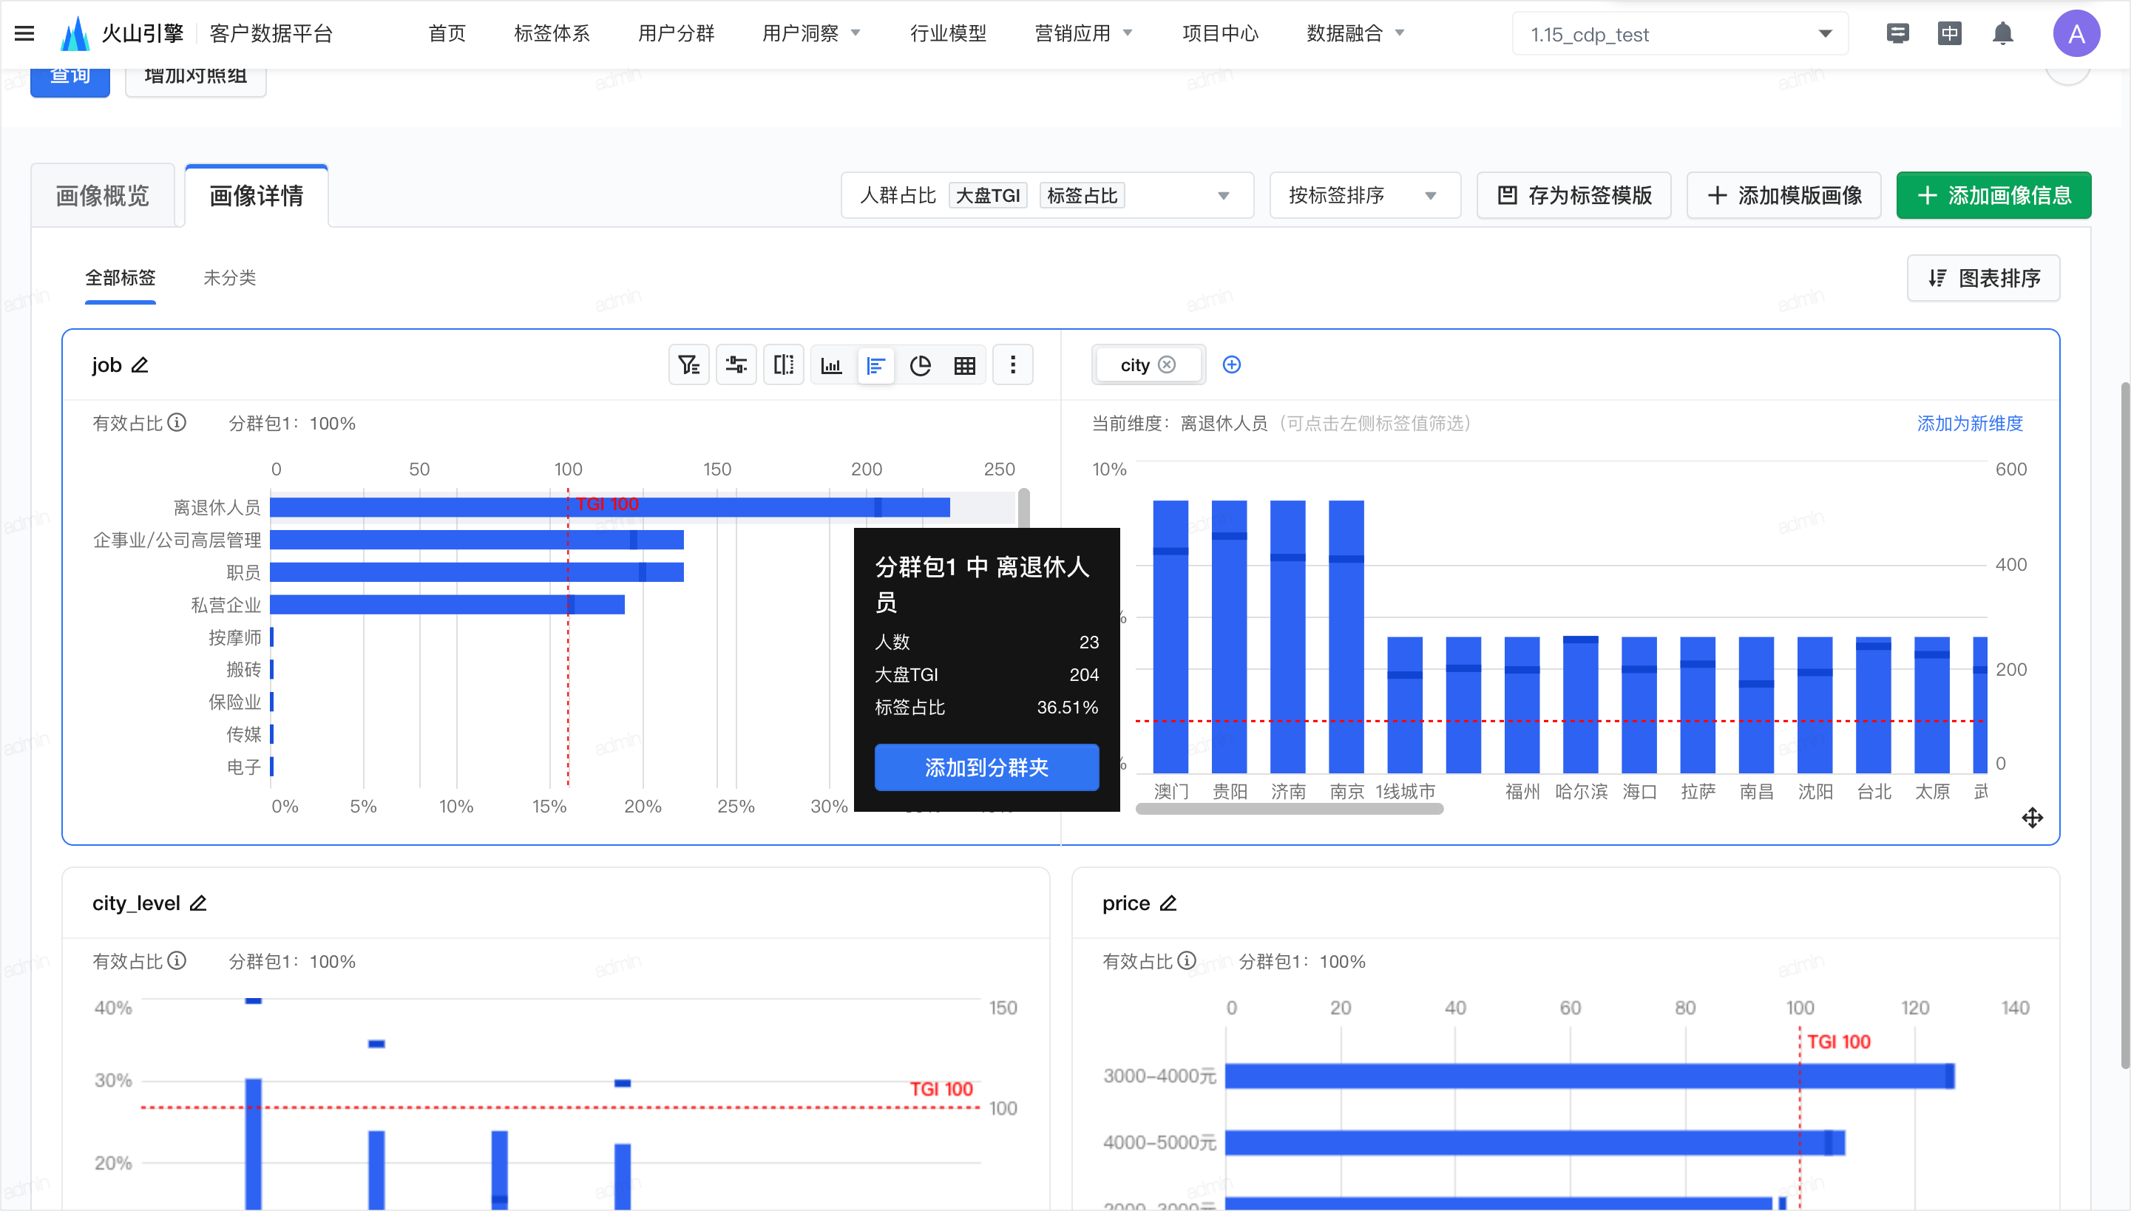The image size is (2131, 1211).
Task: Click the 增加对照组 button
Action: (195, 78)
